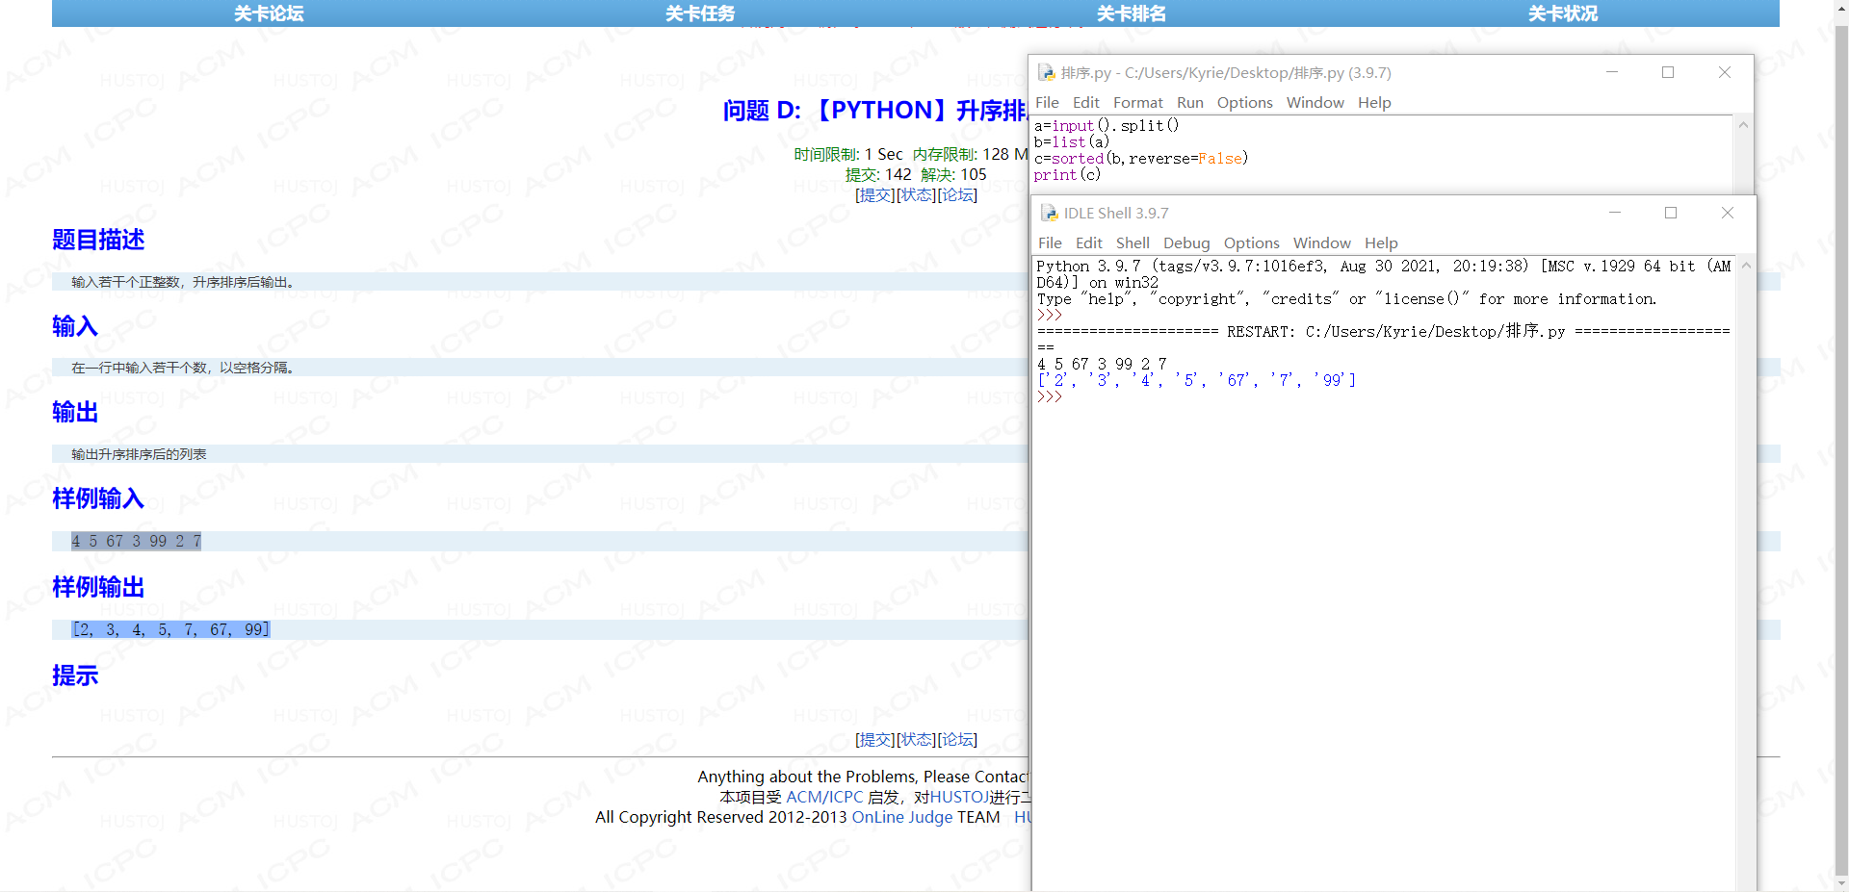
Task: Open 关卡排名 tab in web page
Action: (x=1131, y=13)
